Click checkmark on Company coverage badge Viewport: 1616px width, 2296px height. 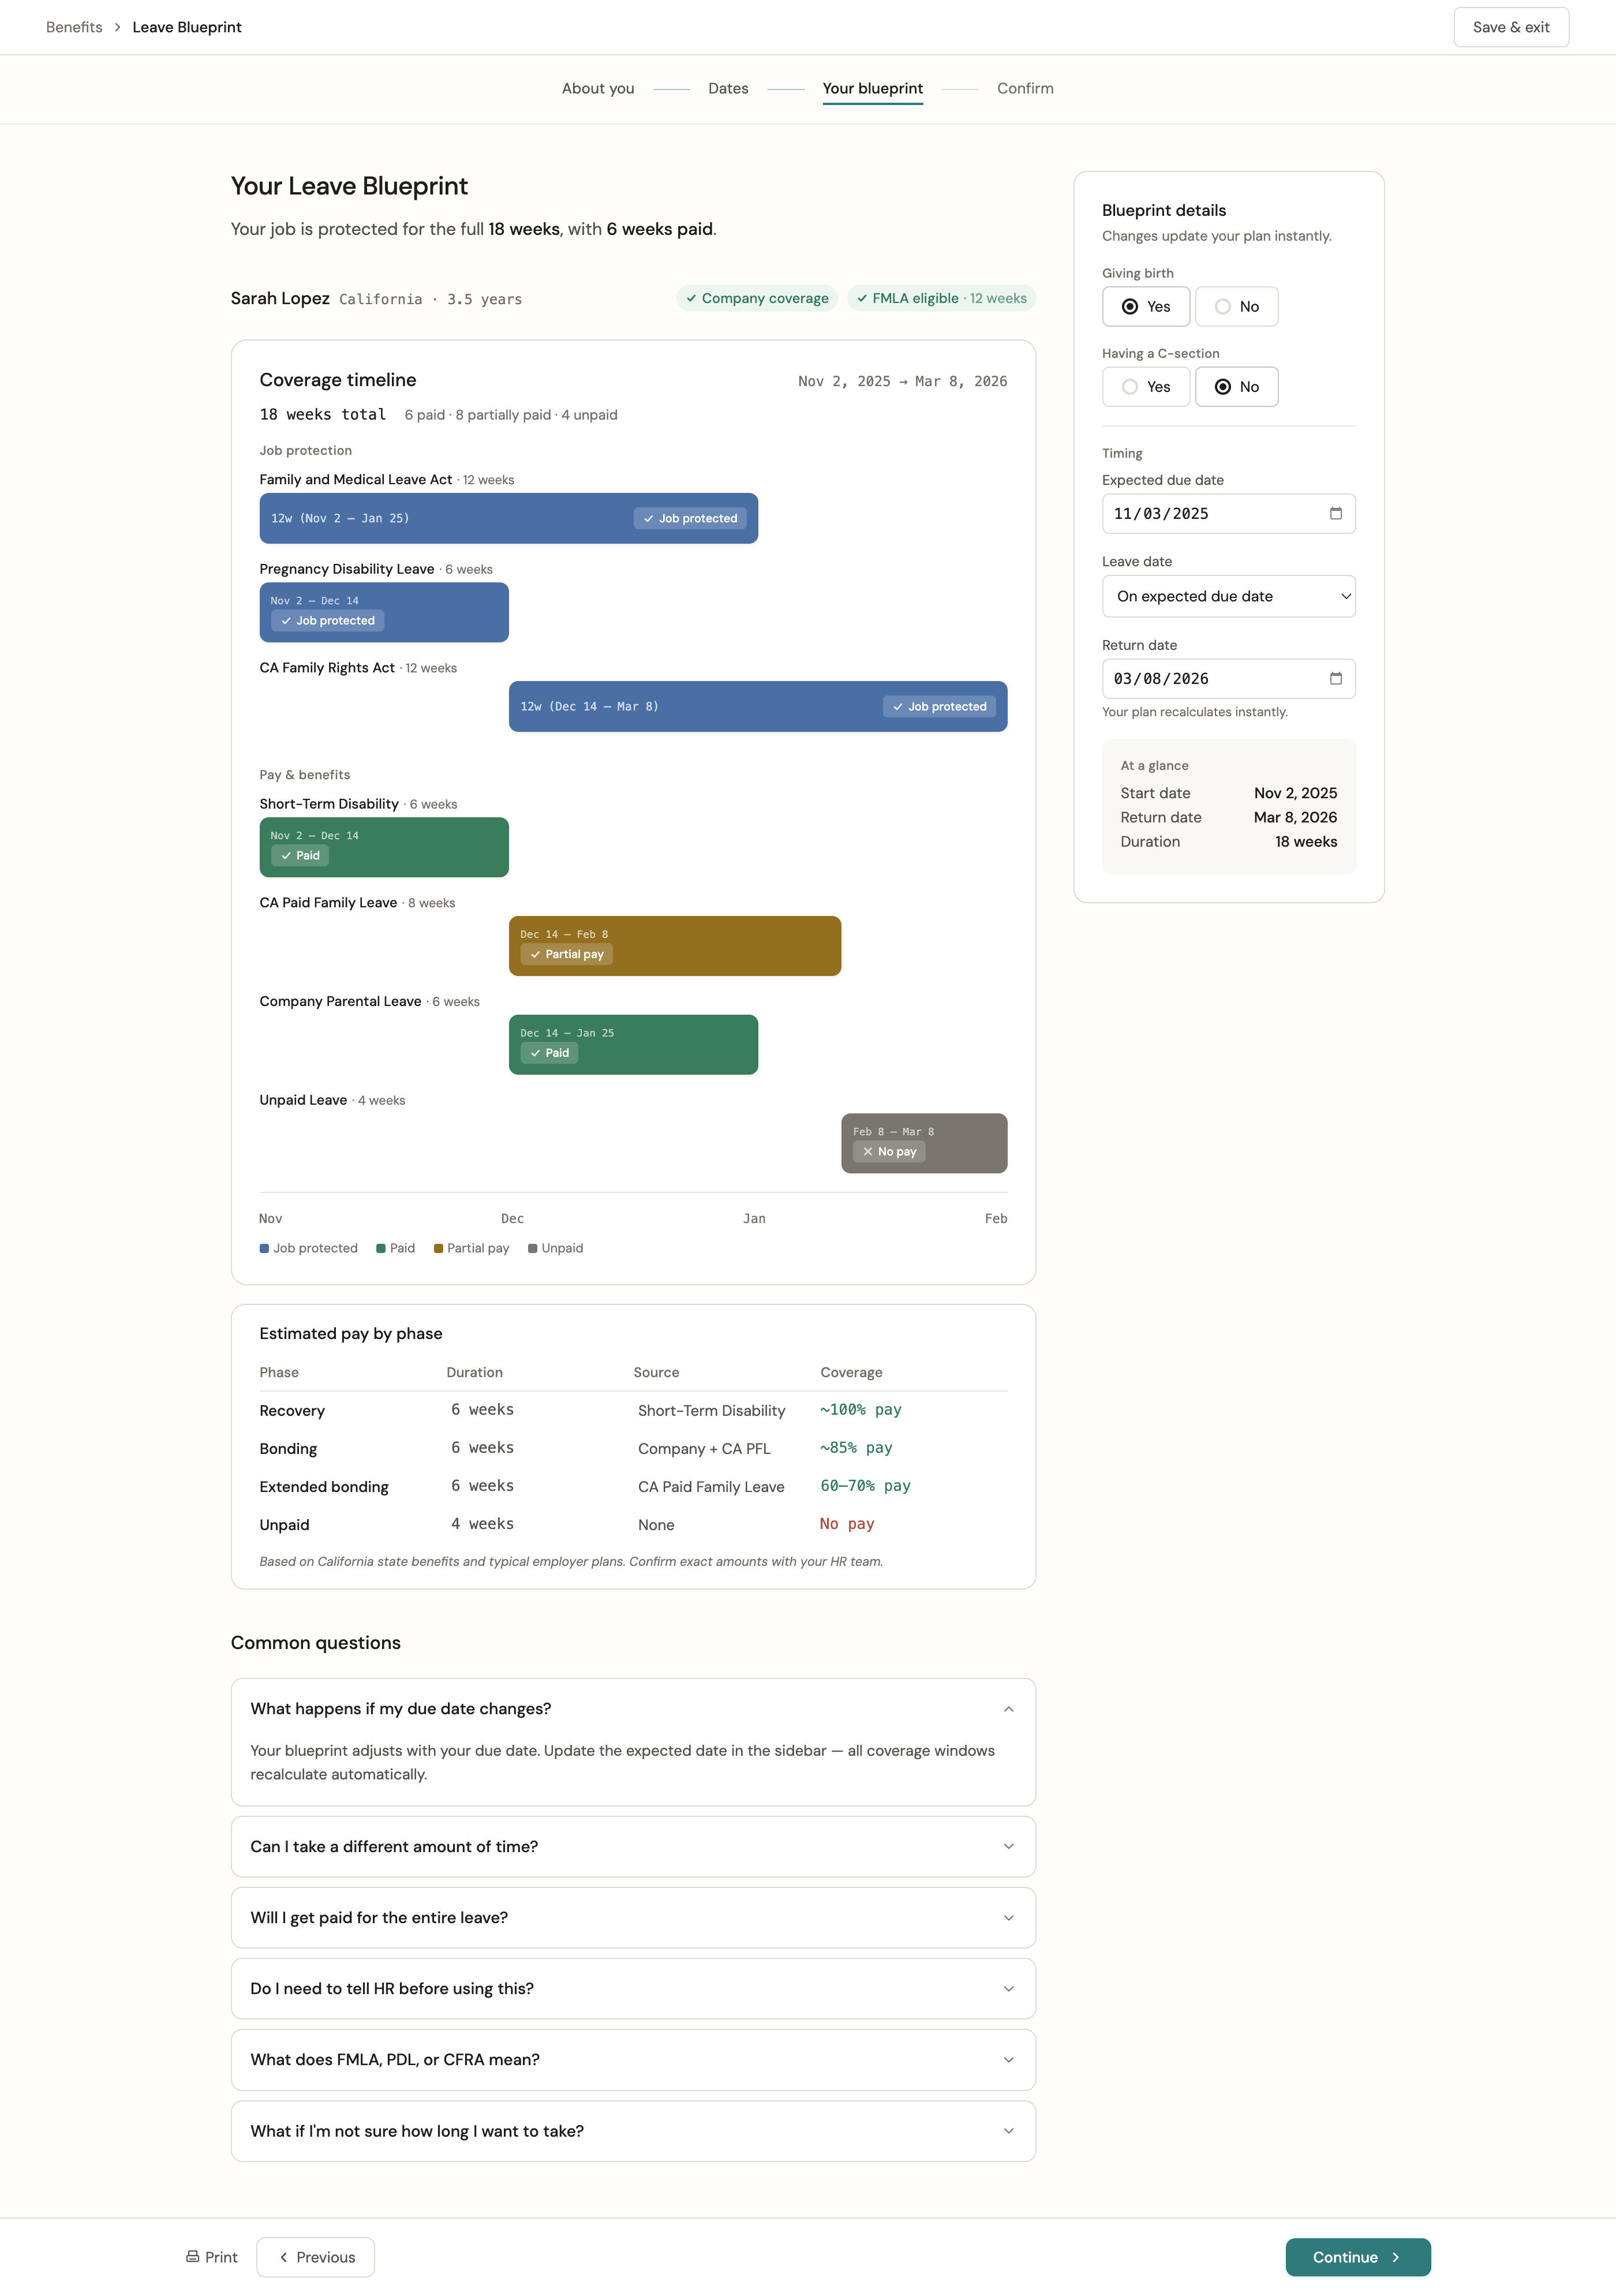tap(691, 298)
